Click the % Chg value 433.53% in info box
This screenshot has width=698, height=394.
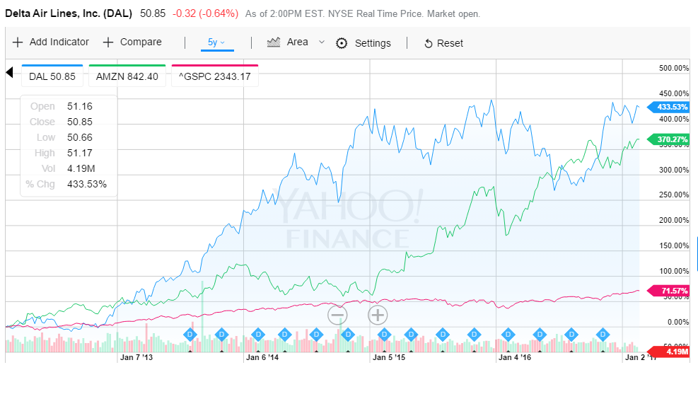(x=87, y=185)
